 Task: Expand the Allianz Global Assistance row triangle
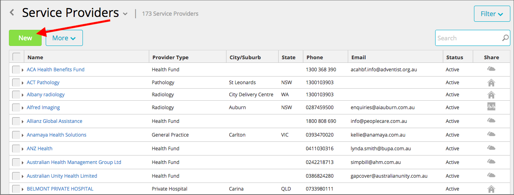[x=23, y=122]
